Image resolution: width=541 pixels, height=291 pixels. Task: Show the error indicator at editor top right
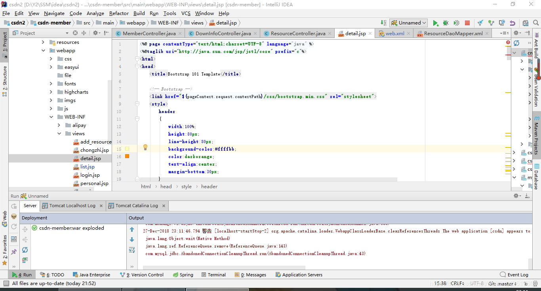click(508, 42)
